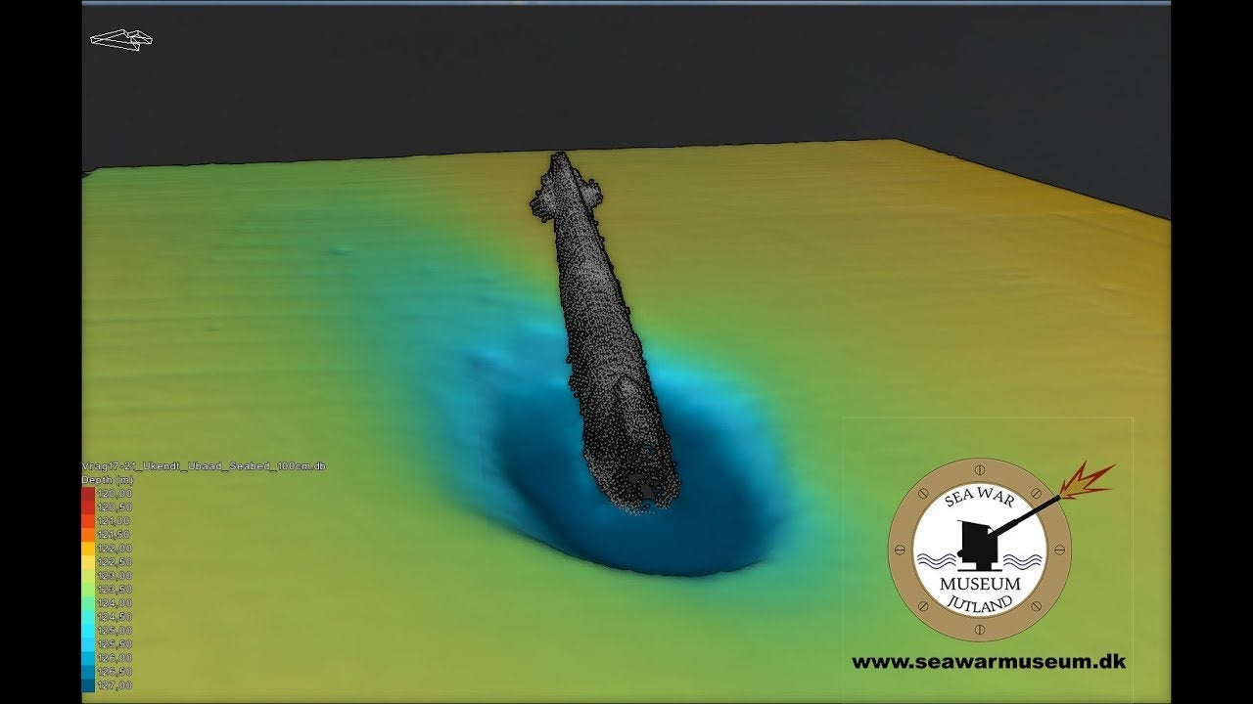Pick the cyan 125,00 depth color swatch
This screenshot has height=704, width=1253.
88,631
